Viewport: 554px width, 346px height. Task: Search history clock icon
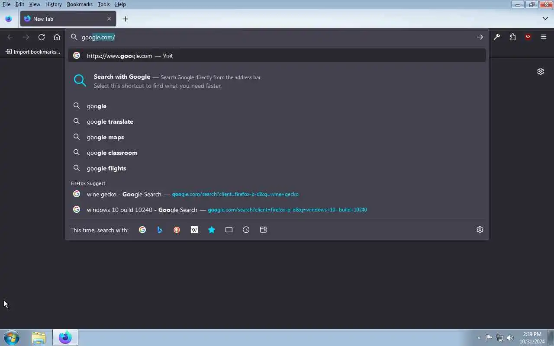[x=246, y=230]
